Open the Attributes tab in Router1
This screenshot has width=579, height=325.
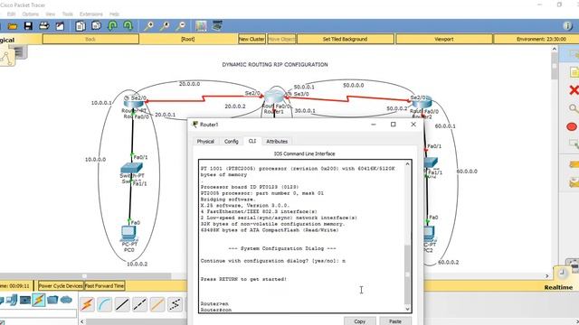[277, 142]
